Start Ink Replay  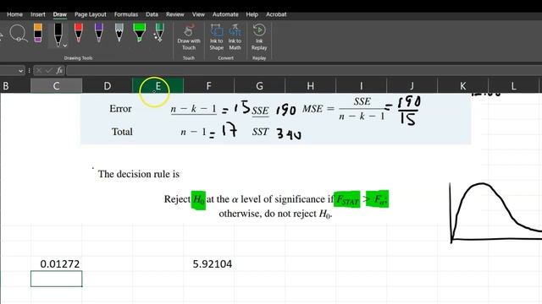click(x=259, y=37)
